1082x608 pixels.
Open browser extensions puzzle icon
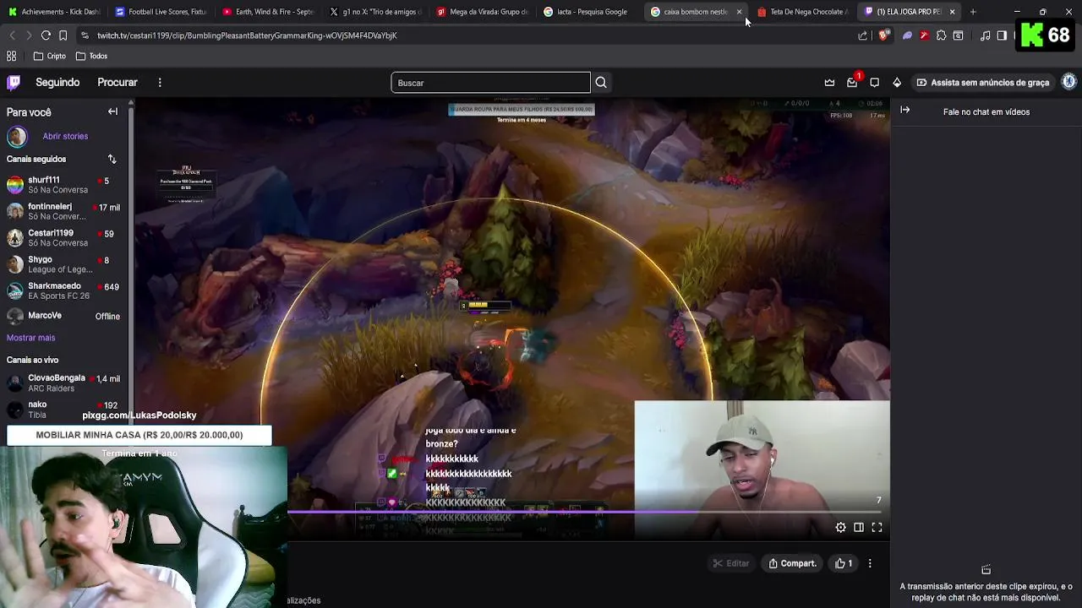941,35
